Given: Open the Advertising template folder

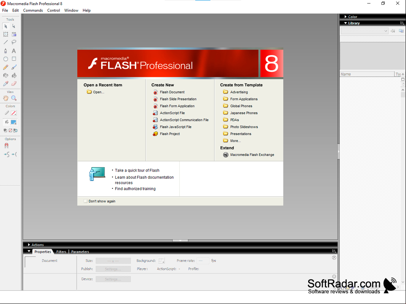Looking at the screenshot, I should coord(235,92).
